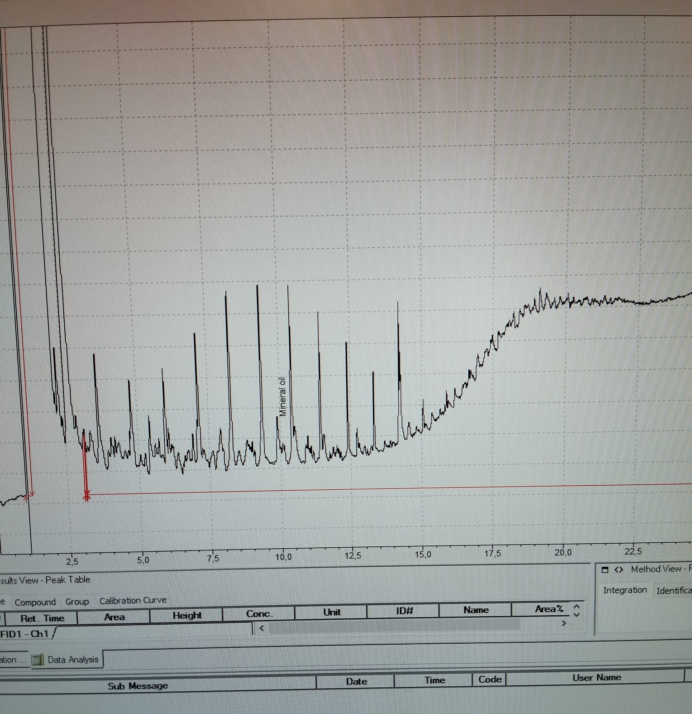Click the Mineral oil peak label
This screenshot has width=692, height=714.
(x=283, y=396)
